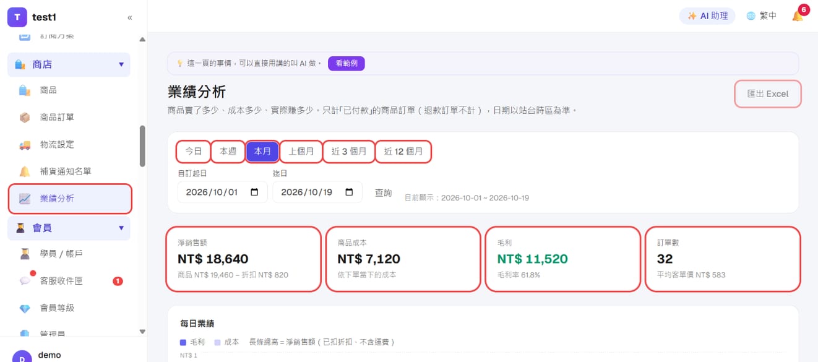Click the 看範例 button

pos(347,63)
